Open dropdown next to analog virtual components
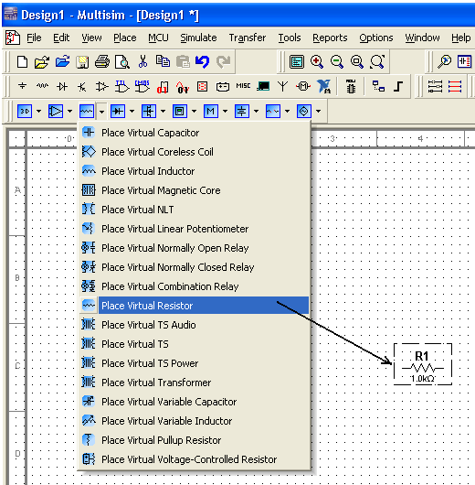 click(x=70, y=111)
